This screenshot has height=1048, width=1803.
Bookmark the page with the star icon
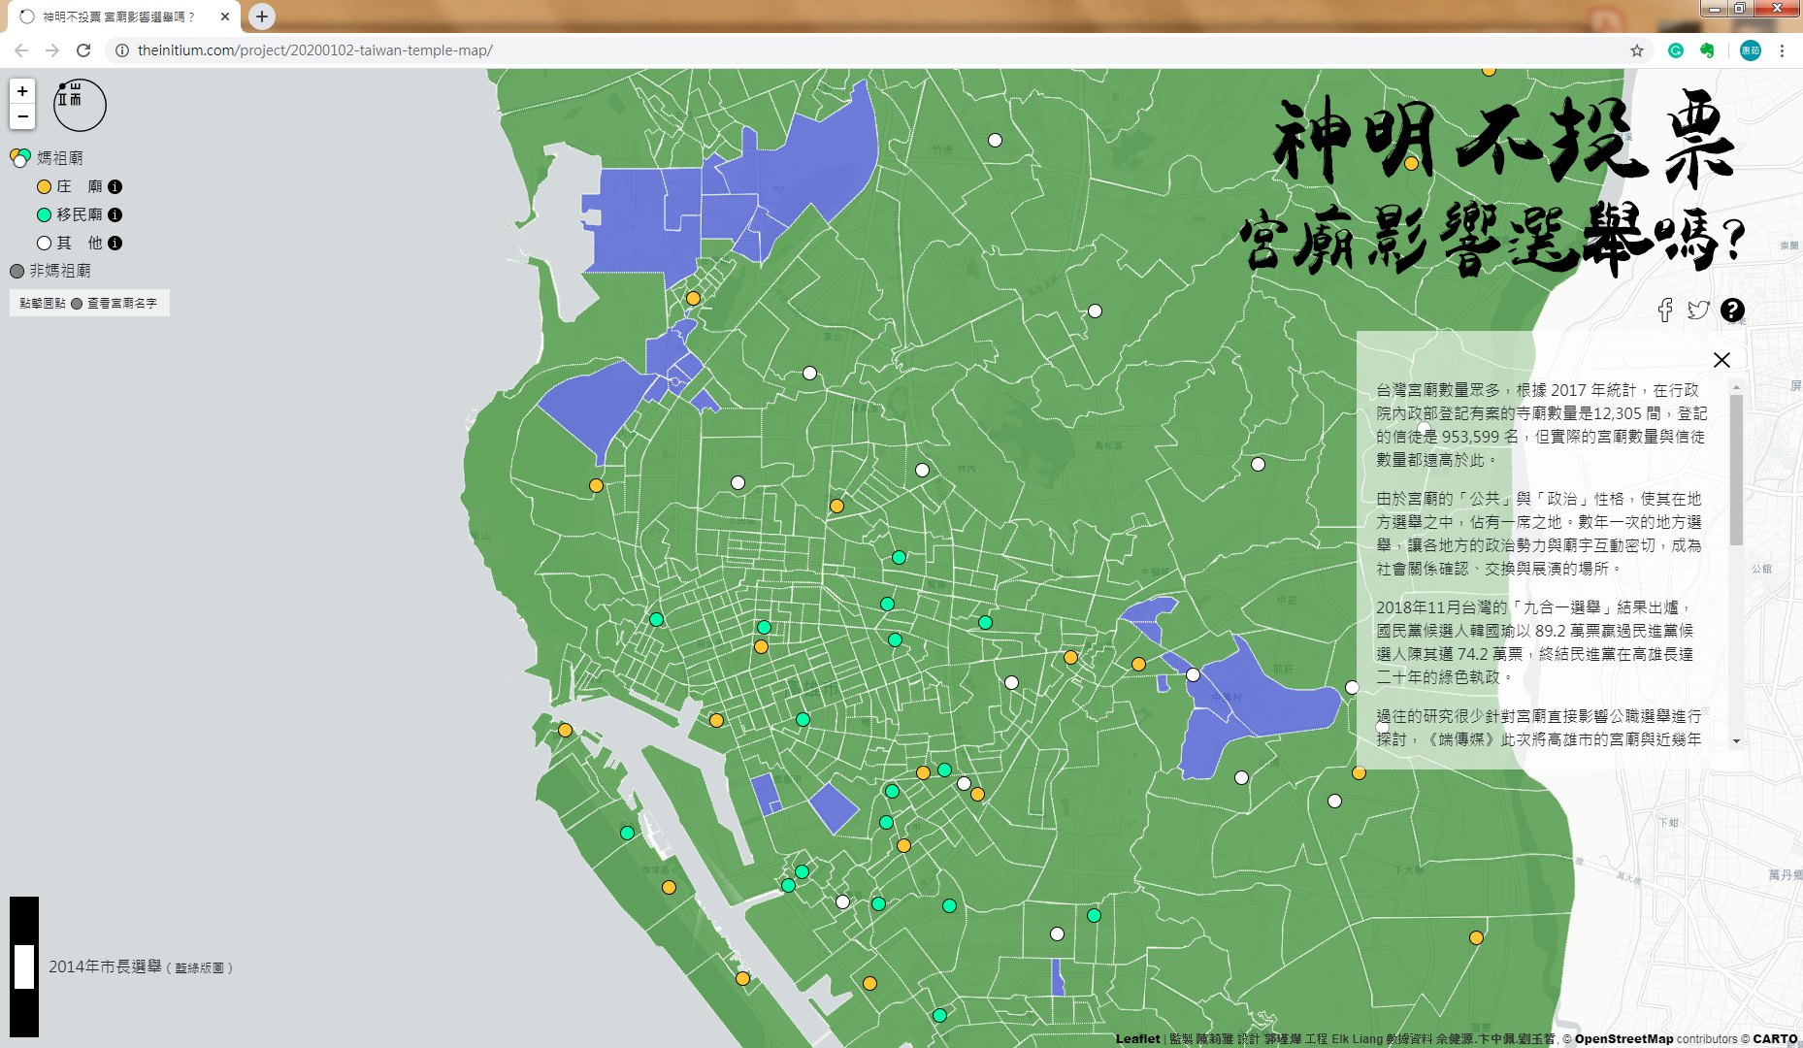point(1637,50)
